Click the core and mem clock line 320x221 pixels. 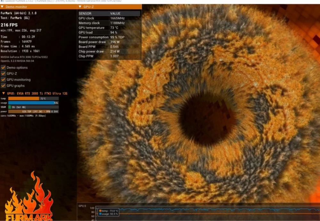coord(23,116)
